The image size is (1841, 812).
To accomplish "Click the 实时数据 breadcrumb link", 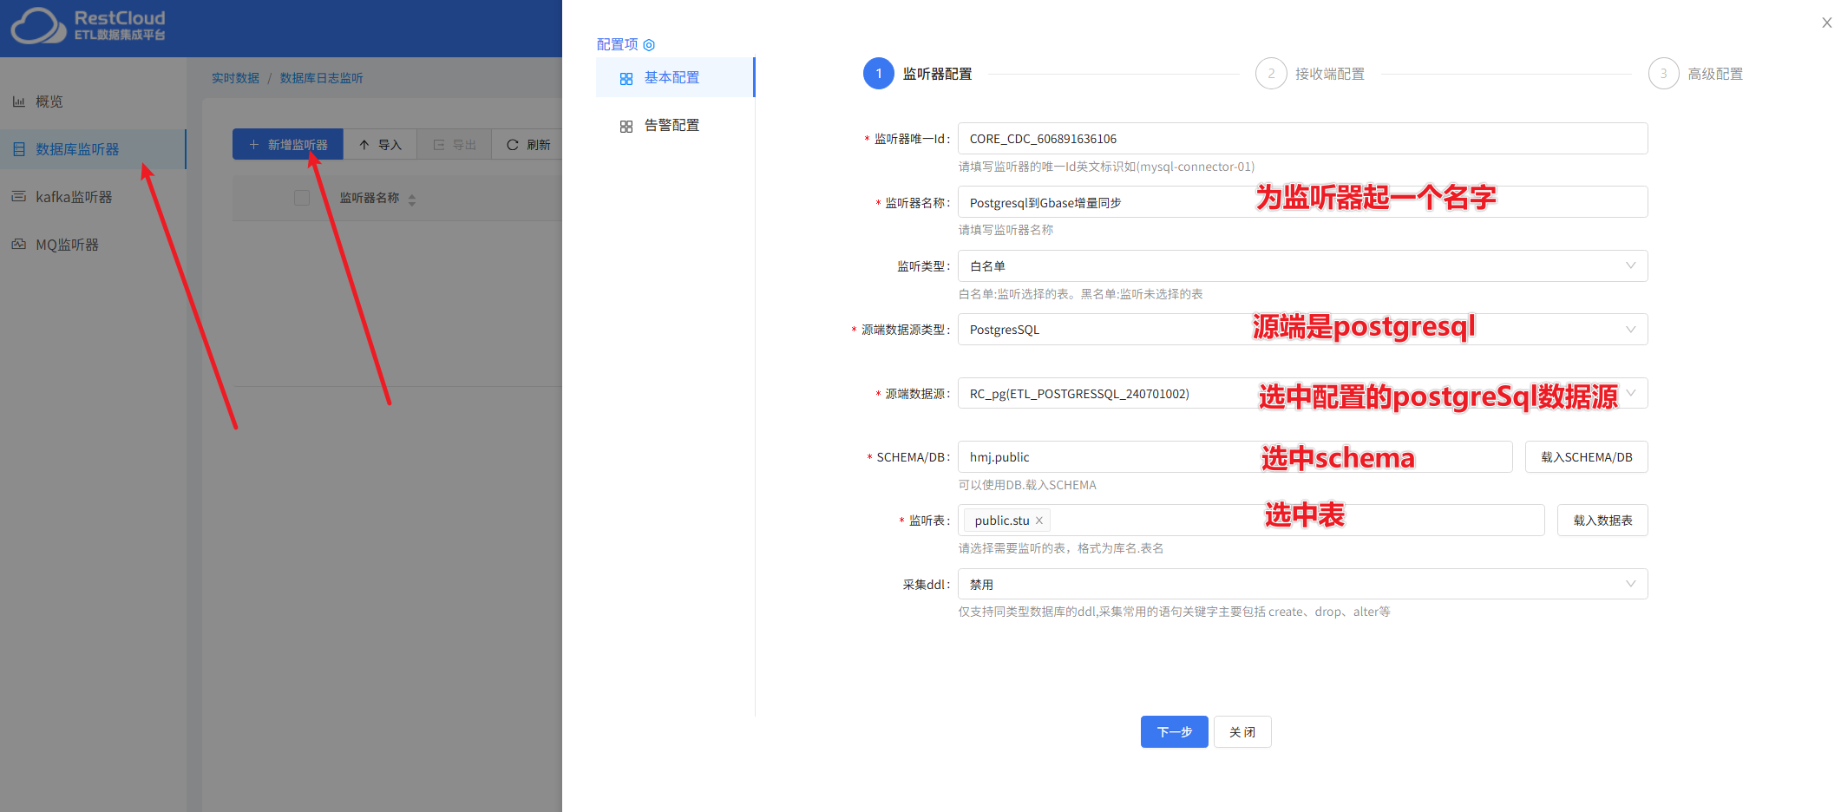I will pos(235,77).
